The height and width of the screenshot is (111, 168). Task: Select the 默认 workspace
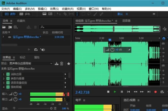click(120, 14)
